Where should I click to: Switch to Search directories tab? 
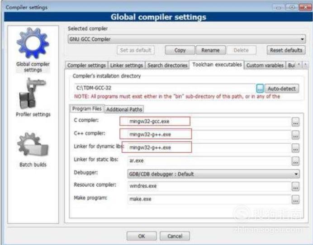coord(167,65)
